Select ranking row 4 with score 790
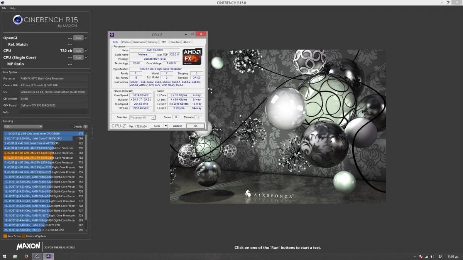The width and height of the screenshot is (463, 260). click(44, 148)
